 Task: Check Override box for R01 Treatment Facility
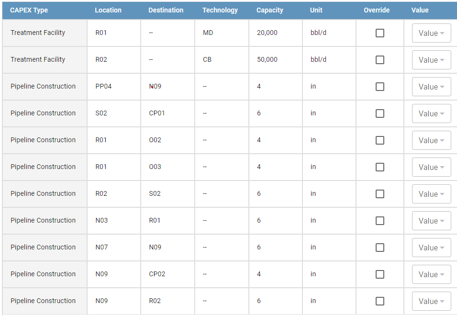coord(380,33)
